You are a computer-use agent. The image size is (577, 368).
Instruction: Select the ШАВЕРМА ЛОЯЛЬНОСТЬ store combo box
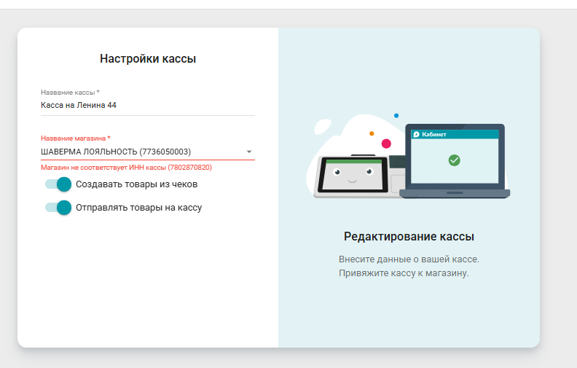pyautogui.click(x=148, y=152)
